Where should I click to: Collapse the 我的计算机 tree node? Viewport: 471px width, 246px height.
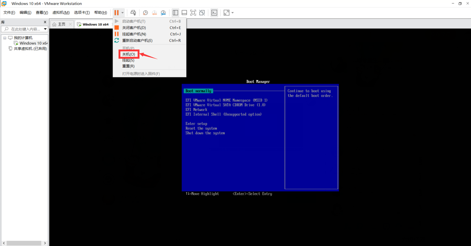point(5,38)
